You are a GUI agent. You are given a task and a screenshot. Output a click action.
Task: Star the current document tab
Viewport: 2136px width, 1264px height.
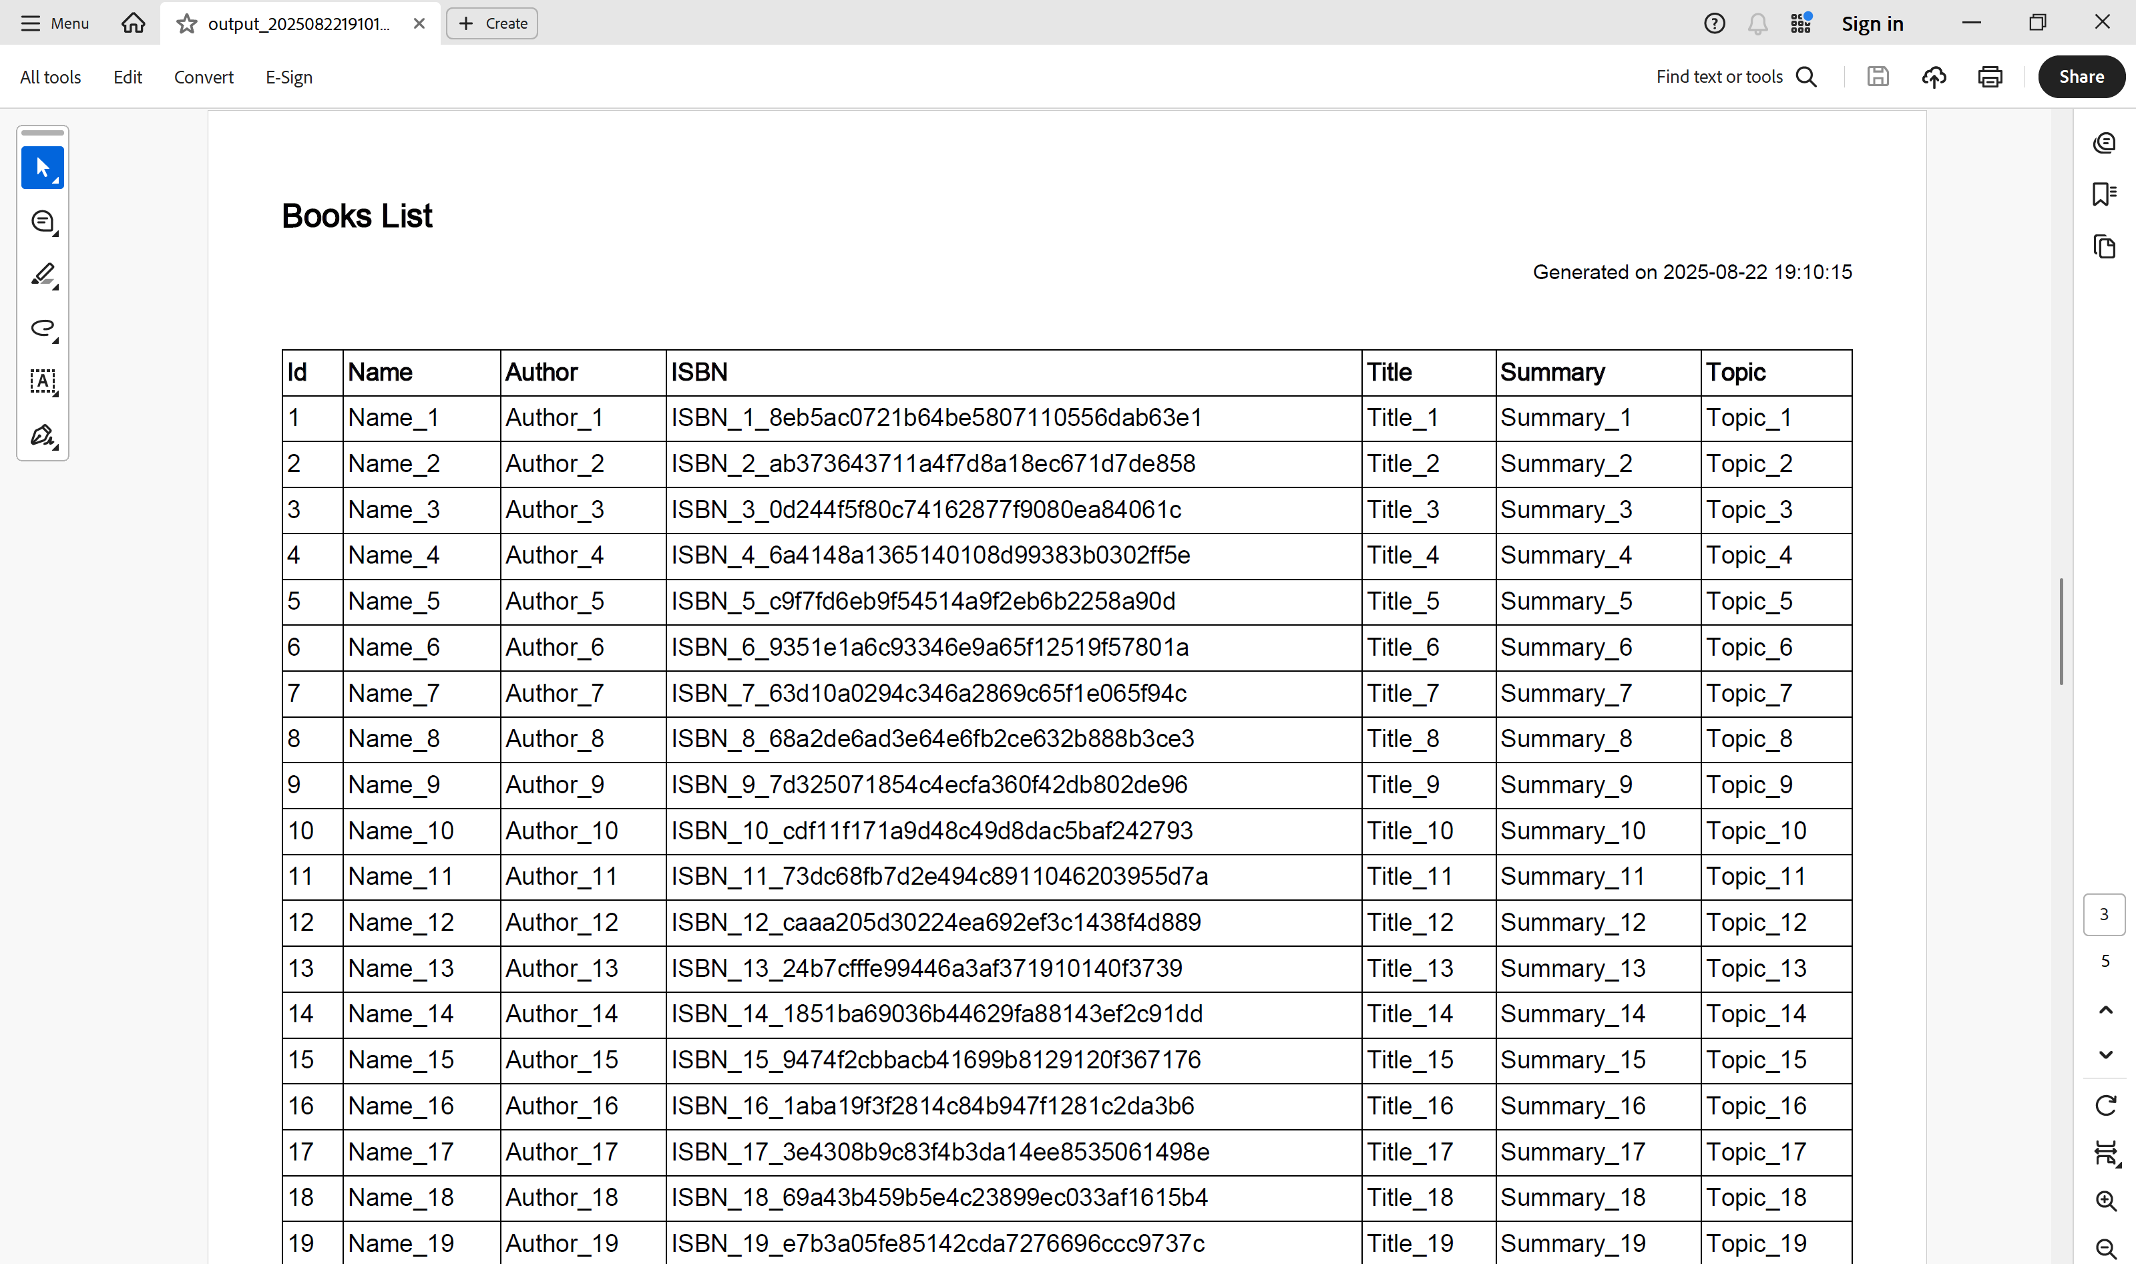click(186, 24)
